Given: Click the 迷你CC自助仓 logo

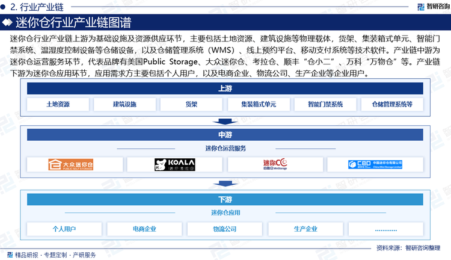Looking at the screenshot, I should click(275, 164).
